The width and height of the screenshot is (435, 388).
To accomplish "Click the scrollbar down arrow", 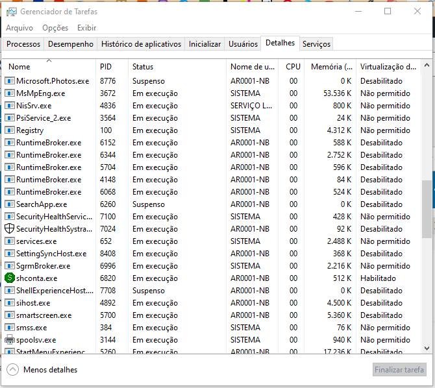I will [427, 348].
